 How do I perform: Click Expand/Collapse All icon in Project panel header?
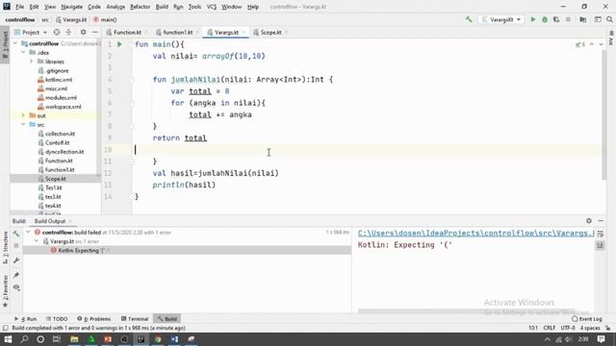pyautogui.click(x=68, y=32)
